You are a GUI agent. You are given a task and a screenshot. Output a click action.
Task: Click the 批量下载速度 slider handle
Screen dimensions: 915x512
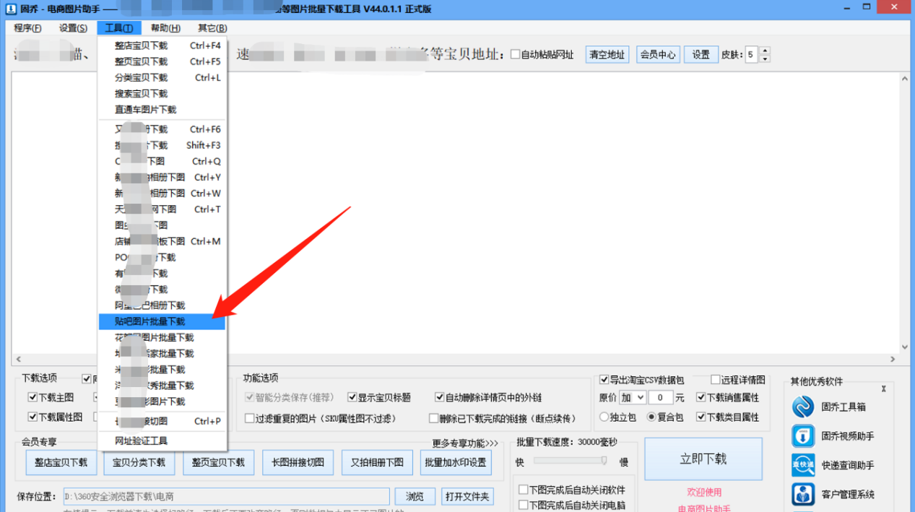coord(604,461)
